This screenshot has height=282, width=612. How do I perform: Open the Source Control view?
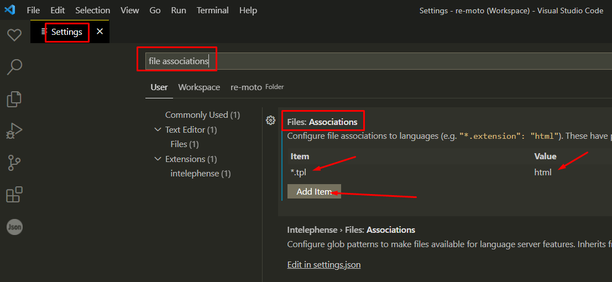coord(14,163)
